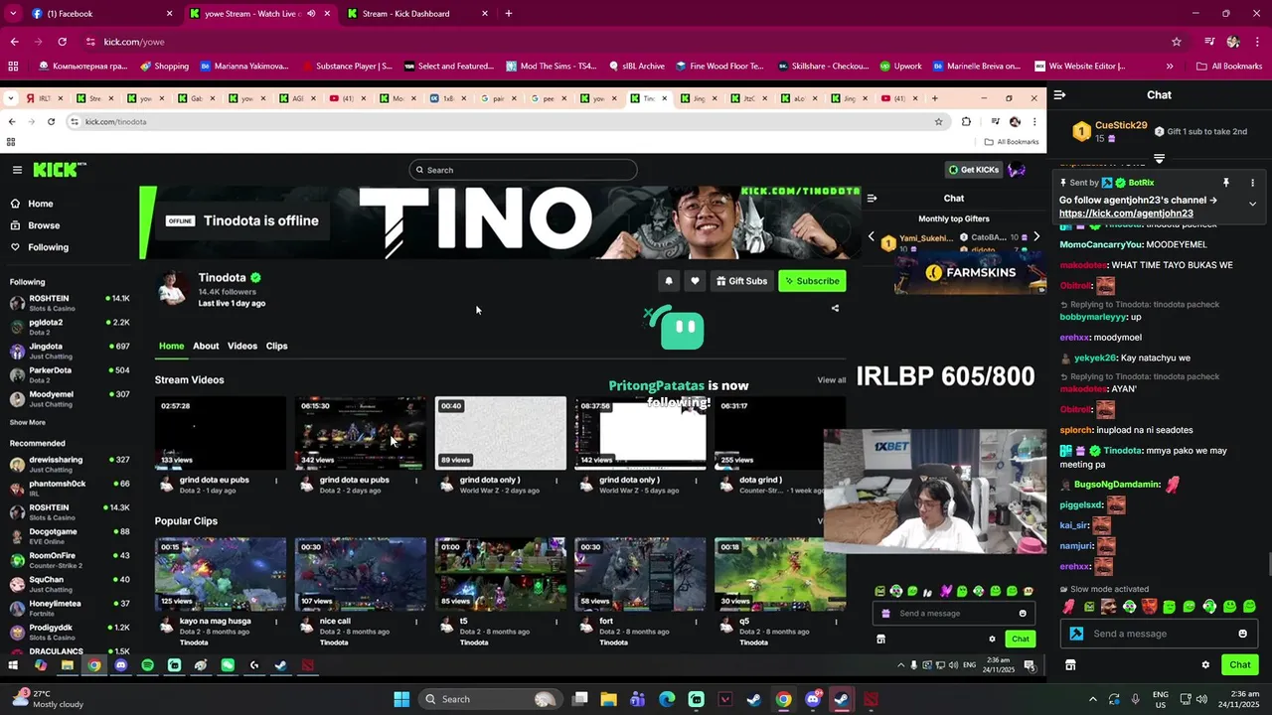Open Home in the Kick sidebar
The image size is (1272, 715).
32,204
